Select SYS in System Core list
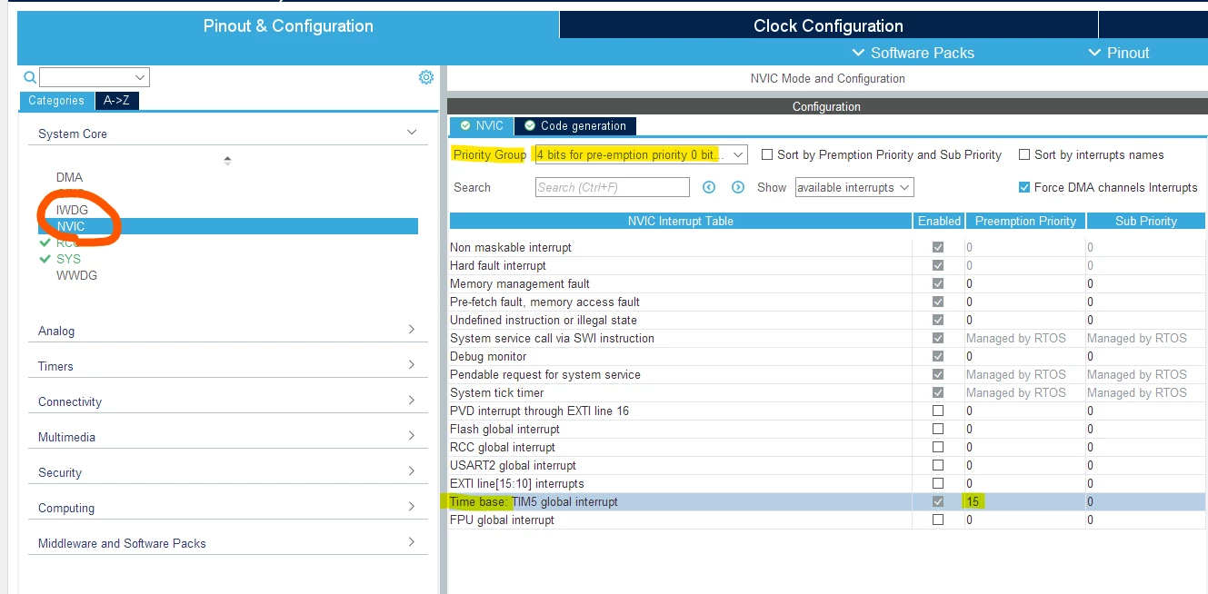This screenshot has height=594, width=1208. coord(68,259)
